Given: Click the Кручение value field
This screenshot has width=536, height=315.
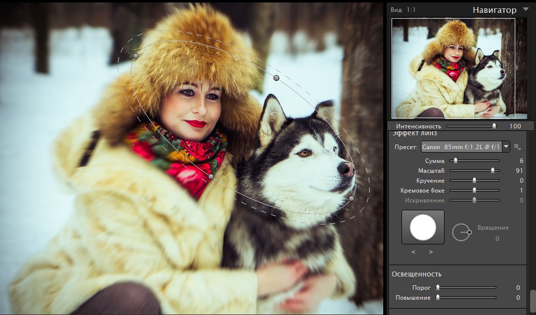Looking at the screenshot, I should (x=522, y=181).
